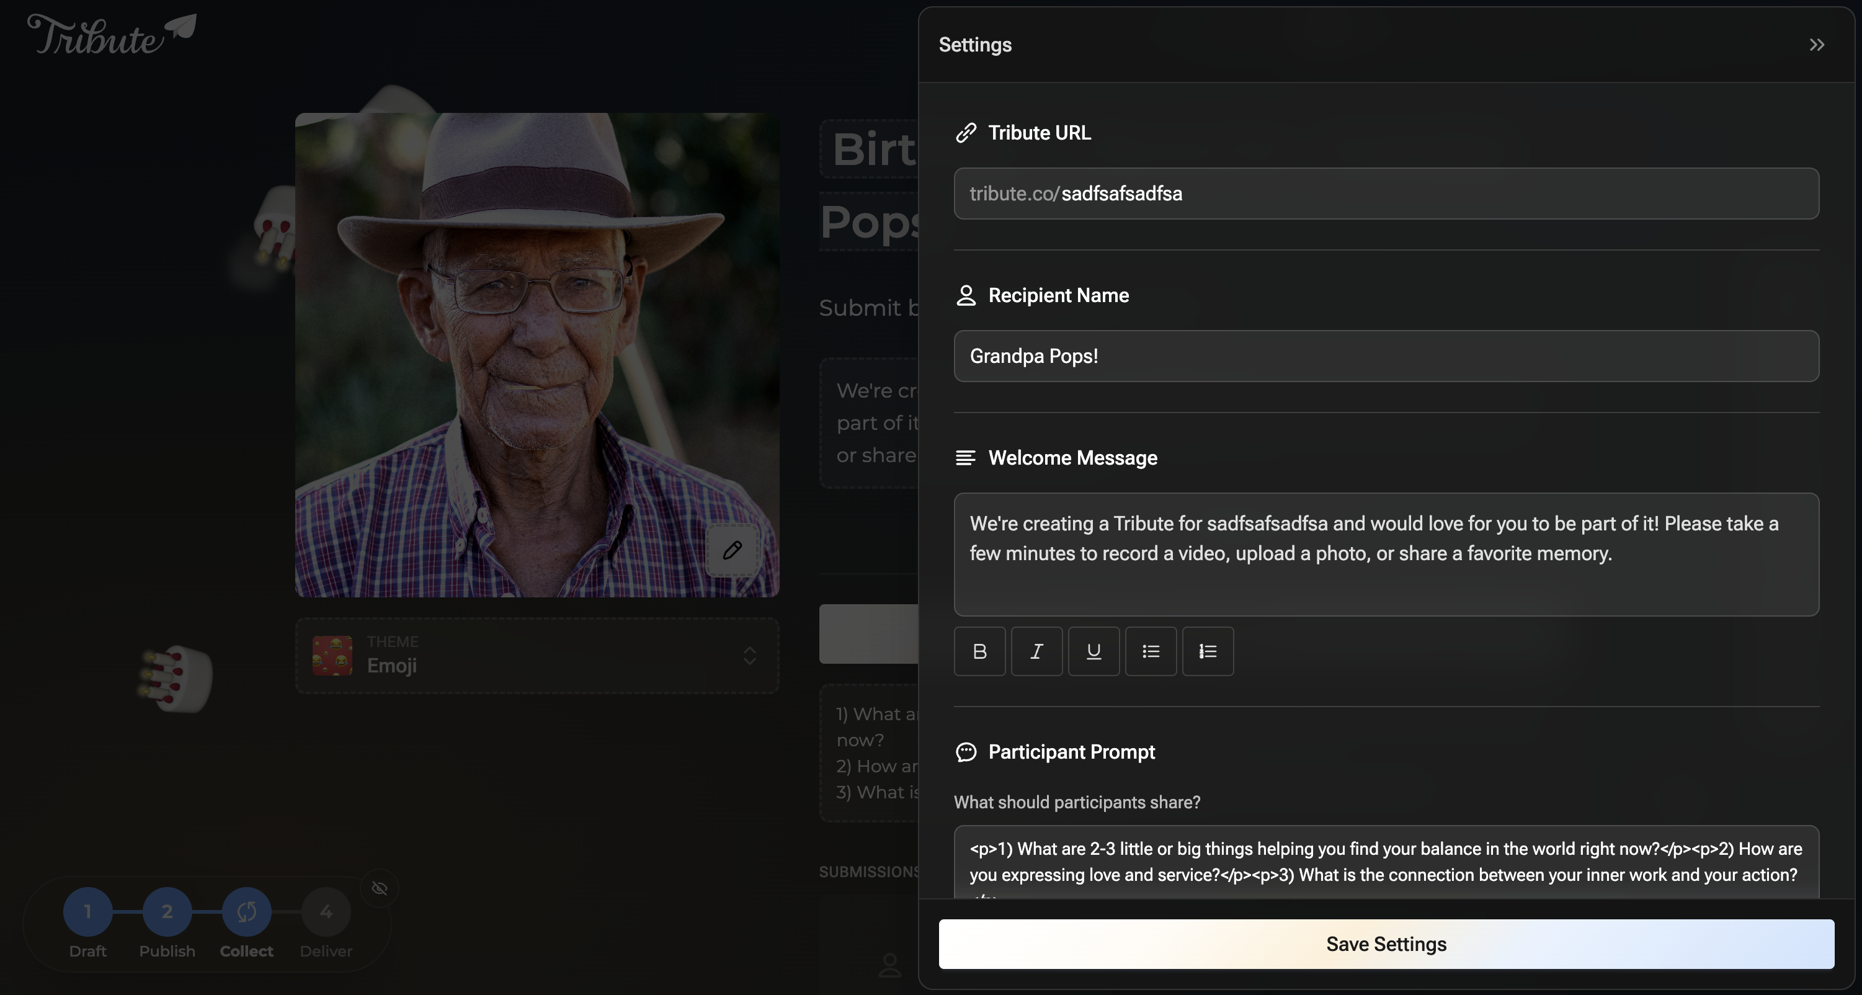1862x995 pixels.
Task: Collapse Settings panel with double chevron
Action: pos(1817,45)
